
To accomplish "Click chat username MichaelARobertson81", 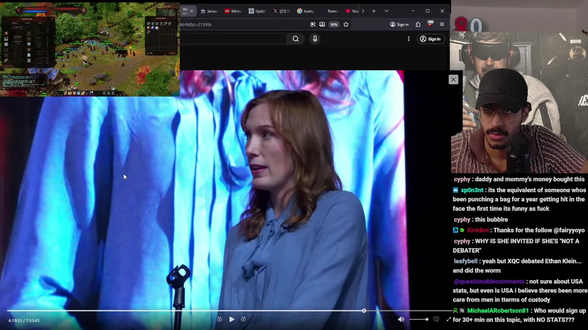I will [x=498, y=311].
